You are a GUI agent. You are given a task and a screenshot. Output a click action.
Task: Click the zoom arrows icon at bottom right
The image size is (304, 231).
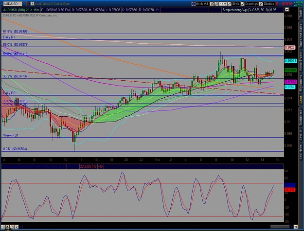296,227
